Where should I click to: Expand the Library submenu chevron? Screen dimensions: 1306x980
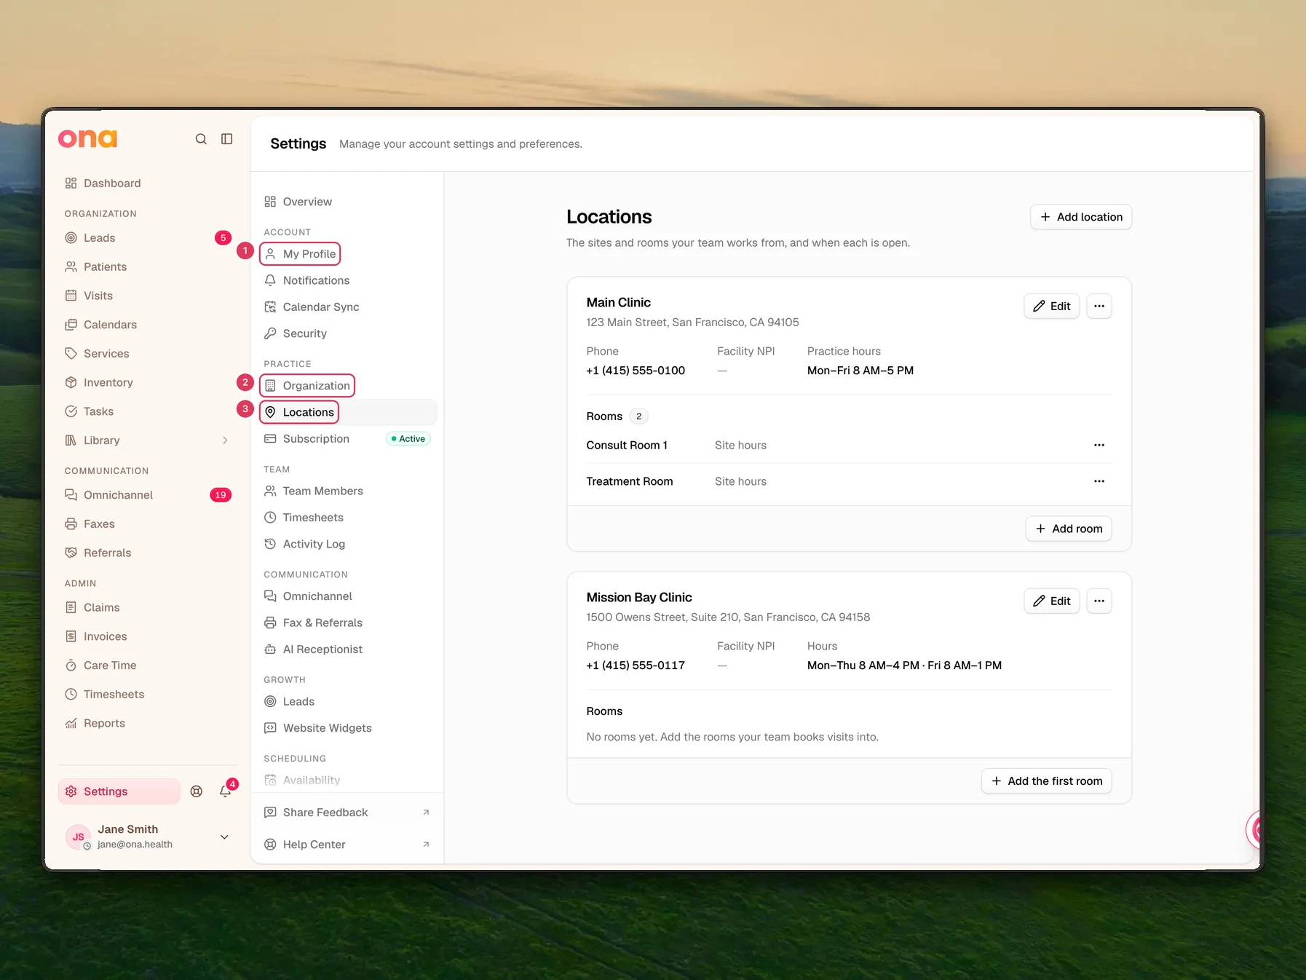[225, 440]
